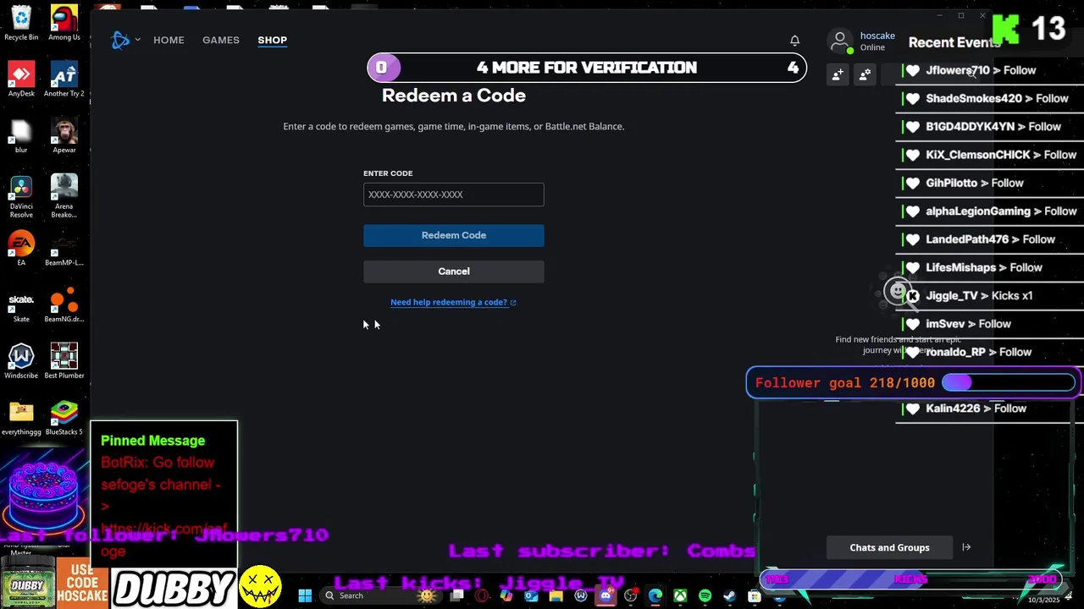This screenshot has width=1084, height=609.
Task: Open EA app desktop icon
Action: point(21,249)
